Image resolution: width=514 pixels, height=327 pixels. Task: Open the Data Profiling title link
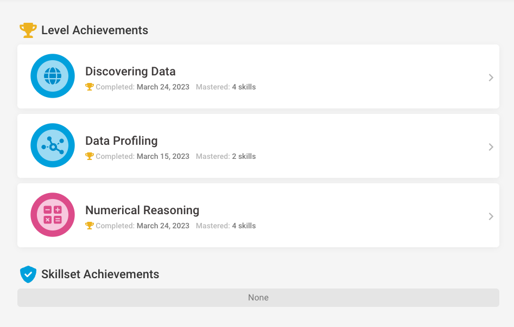pyautogui.click(x=122, y=141)
